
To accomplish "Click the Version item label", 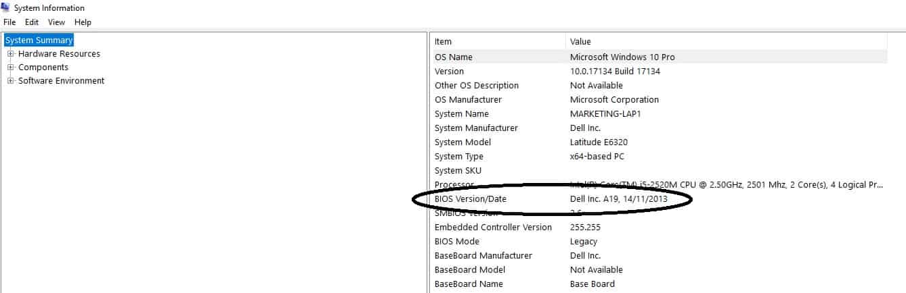I will [449, 72].
